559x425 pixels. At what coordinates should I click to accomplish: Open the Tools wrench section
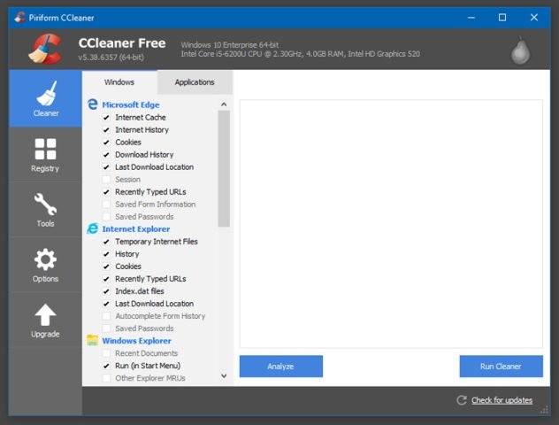click(45, 205)
